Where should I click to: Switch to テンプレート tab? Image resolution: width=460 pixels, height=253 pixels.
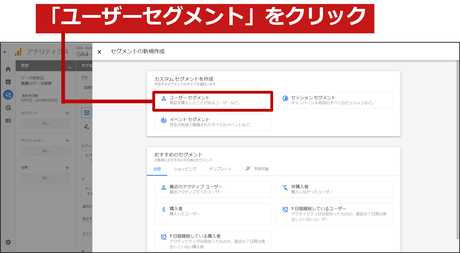[x=220, y=169]
